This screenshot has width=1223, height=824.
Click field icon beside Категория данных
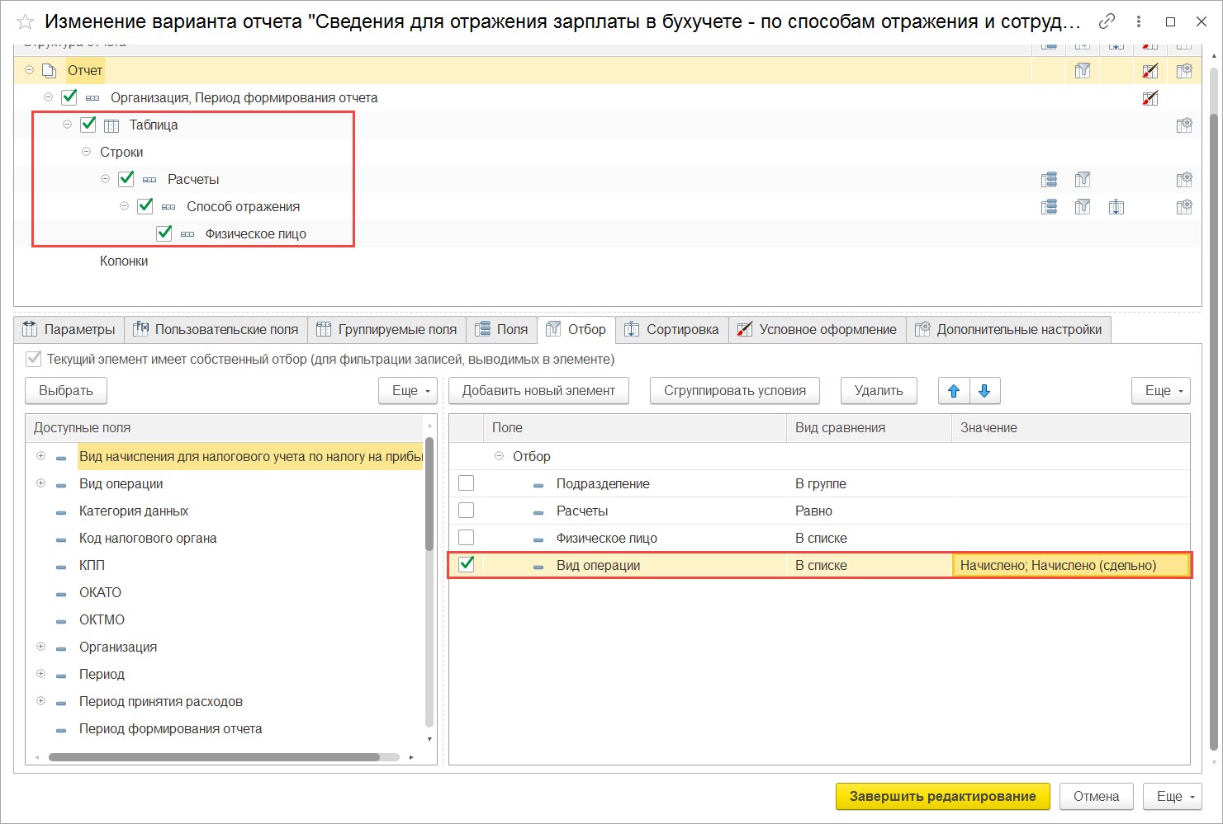(61, 512)
